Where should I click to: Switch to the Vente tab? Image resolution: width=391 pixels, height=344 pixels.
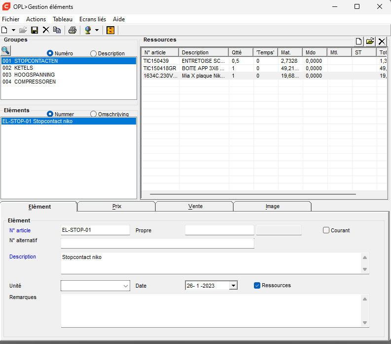pos(195,206)
